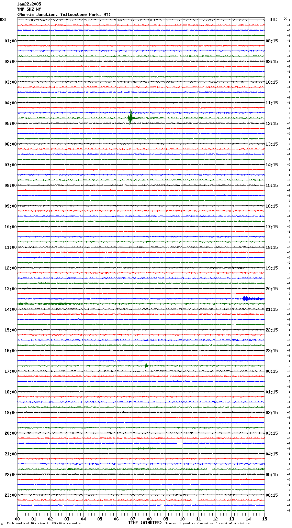Screen dimensions: 292x528
Task: Select the 02:00 MST hour label
Action: click(11, 62)
